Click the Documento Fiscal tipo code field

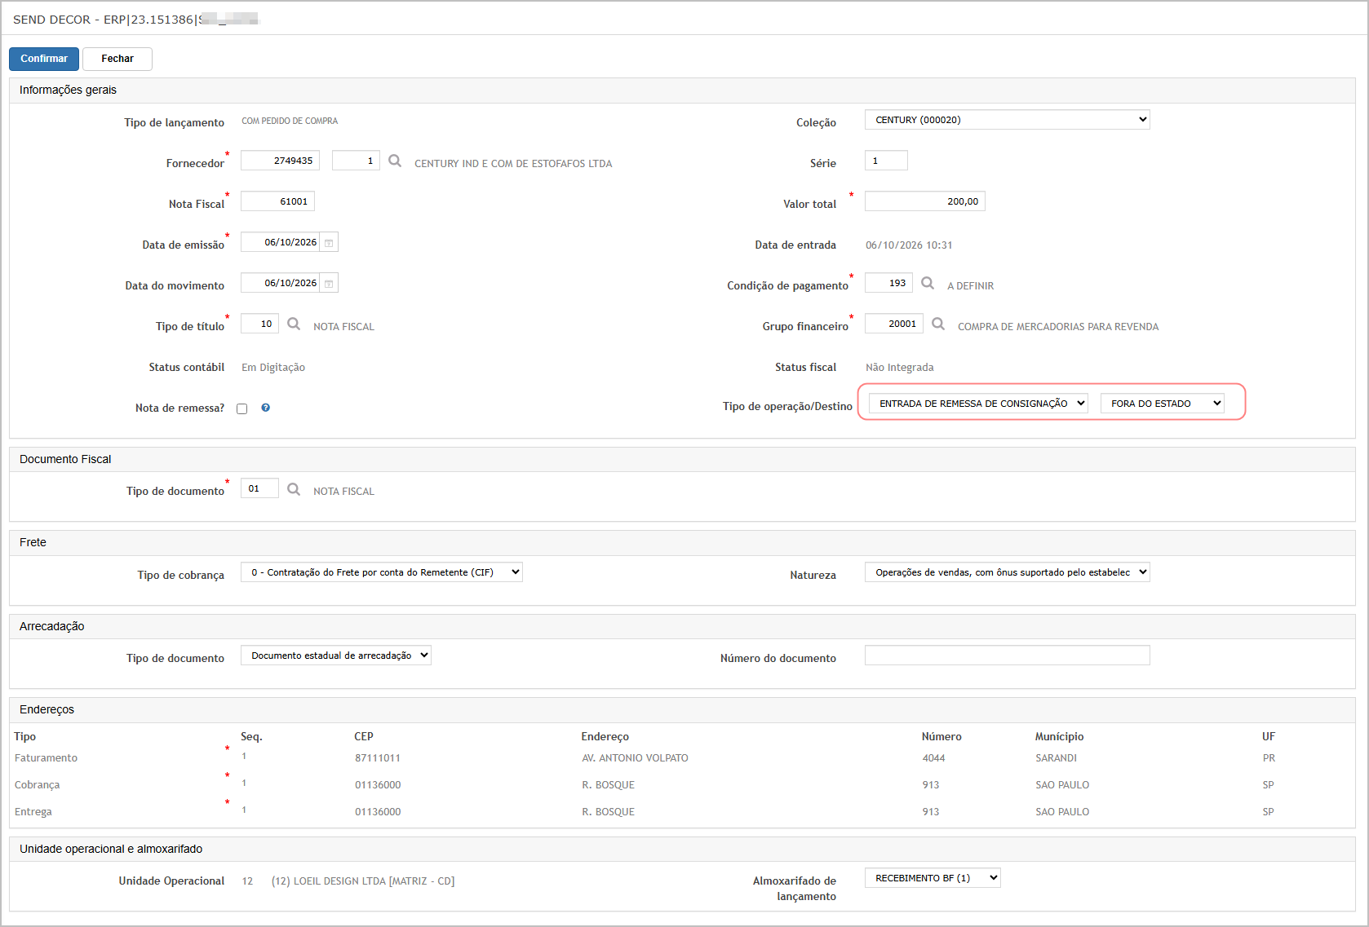click(259, 488)
